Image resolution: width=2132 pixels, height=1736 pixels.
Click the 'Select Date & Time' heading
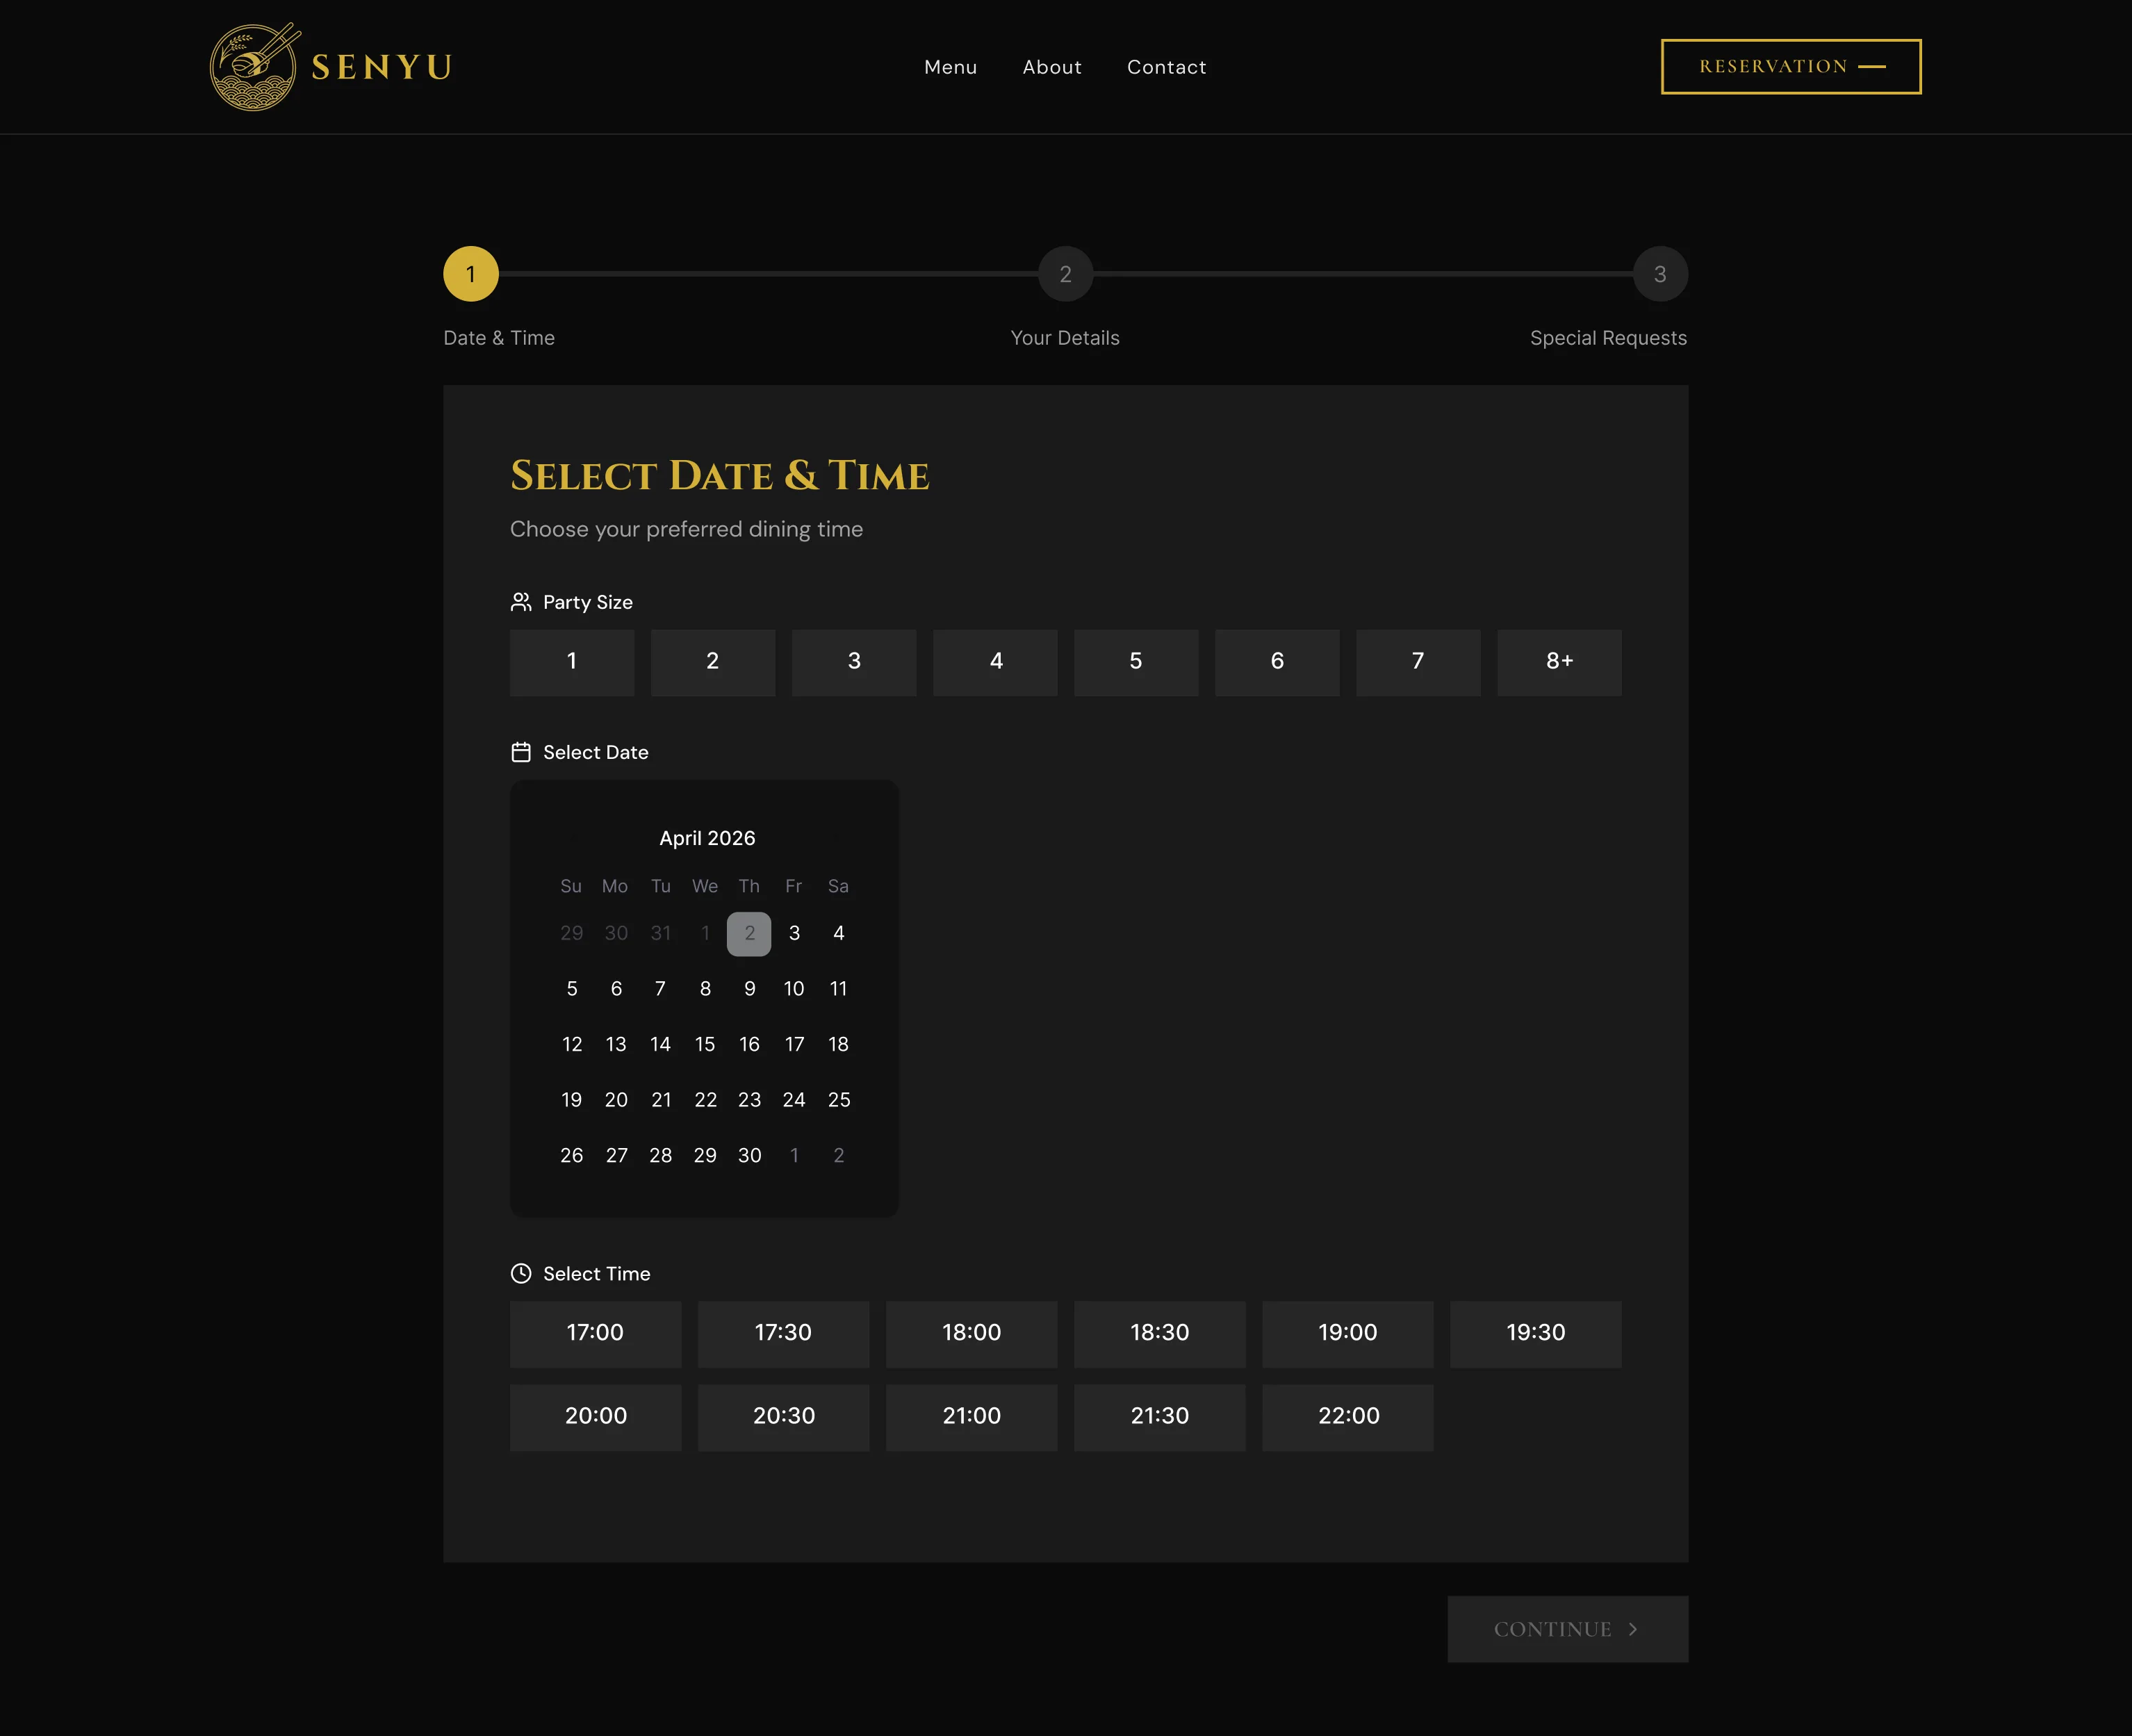coord(720,475)
